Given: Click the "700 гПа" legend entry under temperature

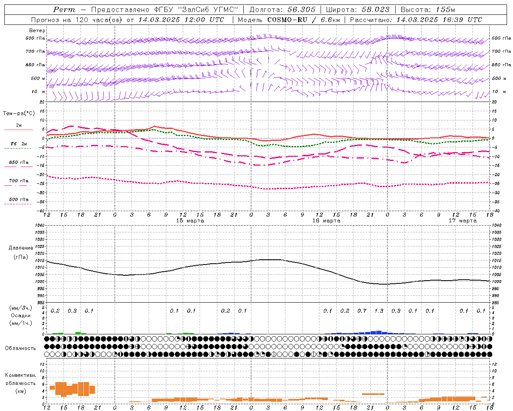Looking at the screenshot, I should pyautogui.click(x=19, y=181).
